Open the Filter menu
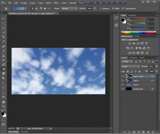This screenshot has height=134, width=160. click(56, 3)
